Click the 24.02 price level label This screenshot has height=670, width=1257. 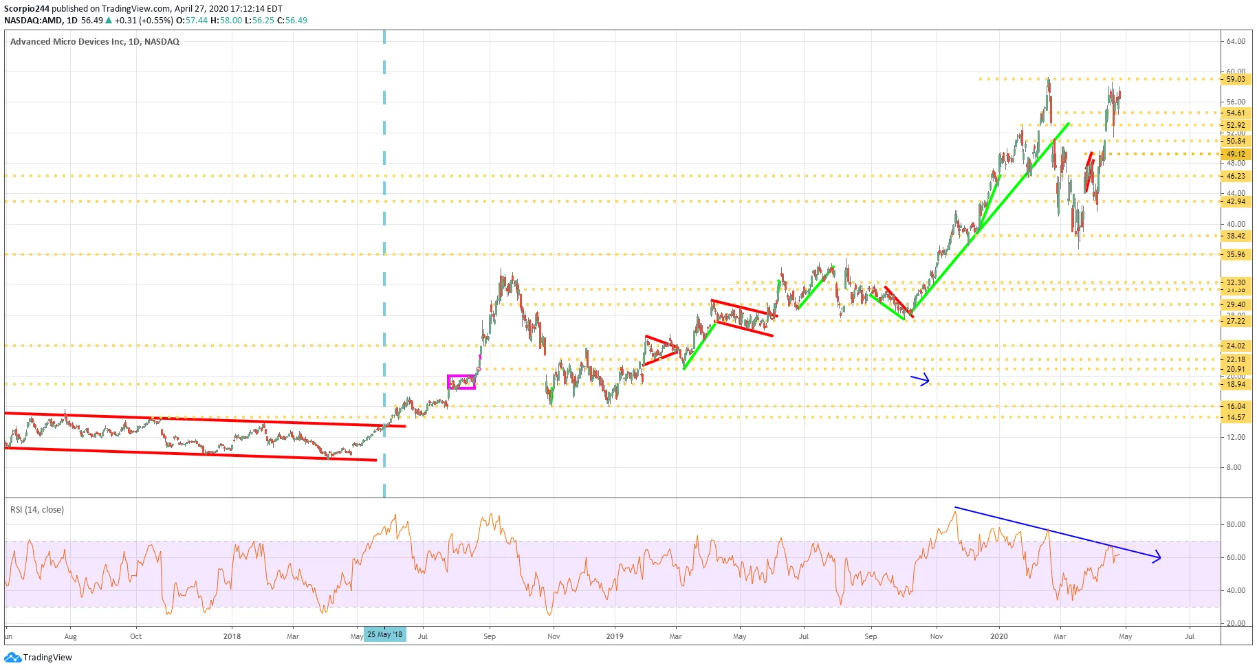(1236, 346)
